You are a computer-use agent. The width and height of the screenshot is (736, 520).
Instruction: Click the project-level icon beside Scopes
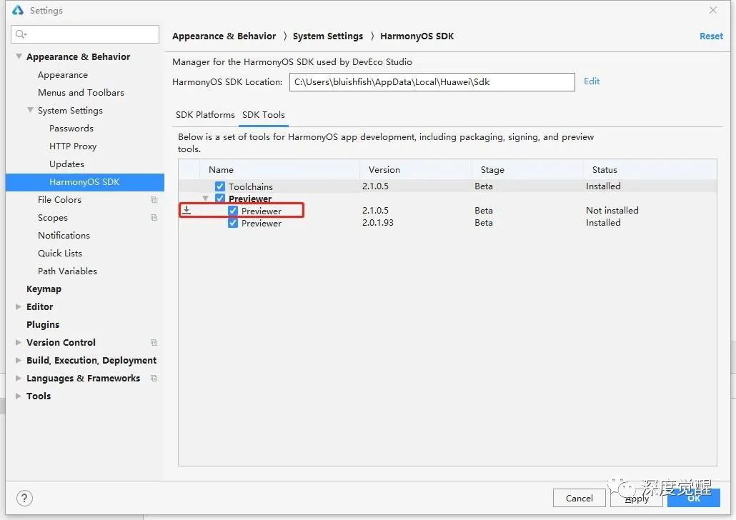pos(154,218)
